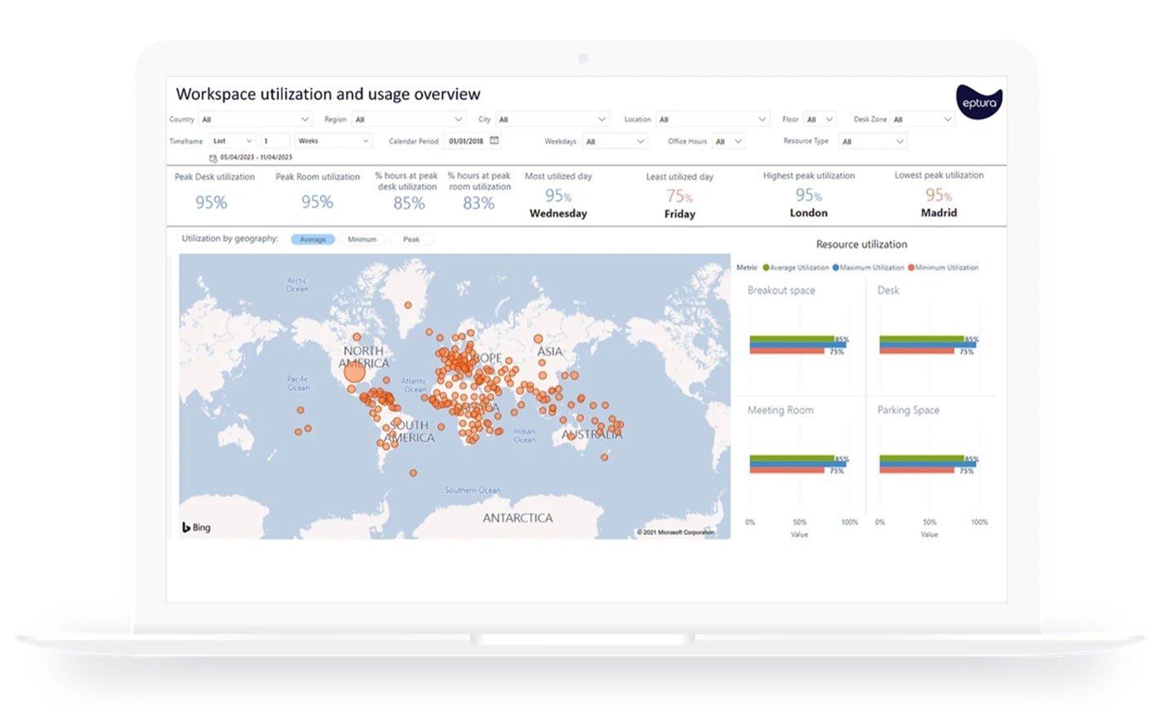Click the Eptura logo
The height and width of the screenshot is (715, 1167).
tap(979, 102)
